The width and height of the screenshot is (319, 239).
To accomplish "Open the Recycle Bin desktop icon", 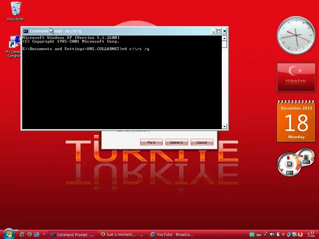I will [16, 11].
